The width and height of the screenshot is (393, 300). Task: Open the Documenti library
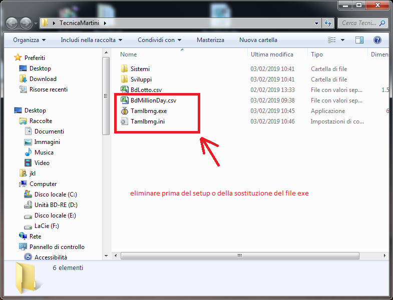point(44,131)
